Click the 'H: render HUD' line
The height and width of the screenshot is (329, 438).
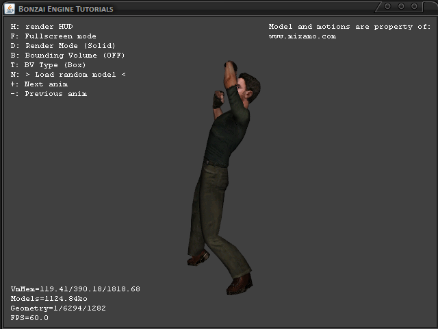tap(42, 27)
